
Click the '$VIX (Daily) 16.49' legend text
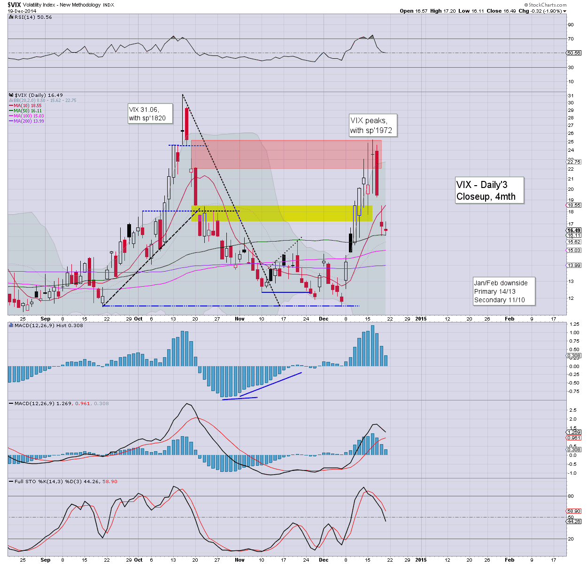tap(39, 95)
